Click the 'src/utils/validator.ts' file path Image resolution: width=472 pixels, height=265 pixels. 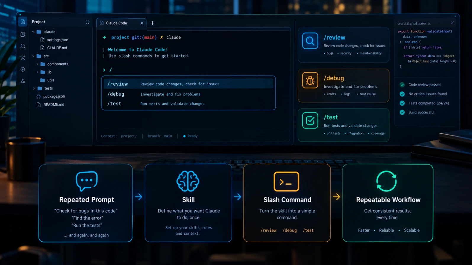pyautogui.click(x=414, y=23)
